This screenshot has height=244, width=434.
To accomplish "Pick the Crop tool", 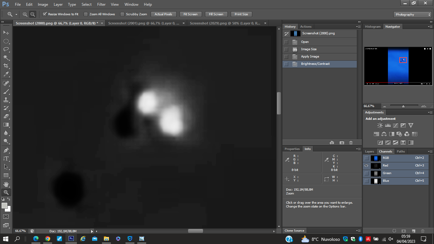I will pos(6,66).
